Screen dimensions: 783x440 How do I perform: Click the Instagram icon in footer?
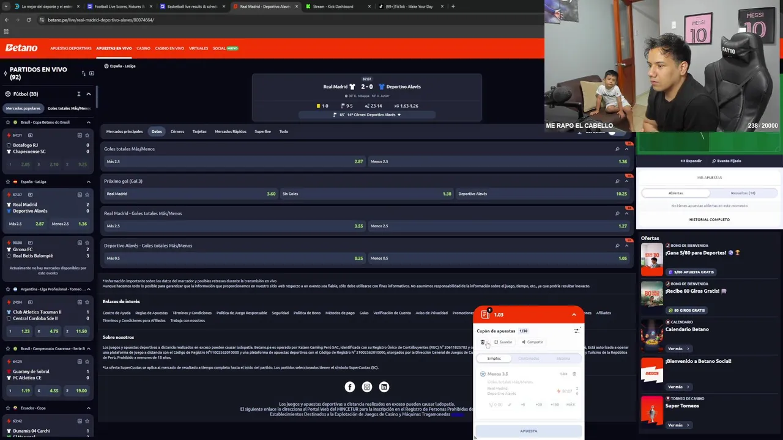[367, 387]
